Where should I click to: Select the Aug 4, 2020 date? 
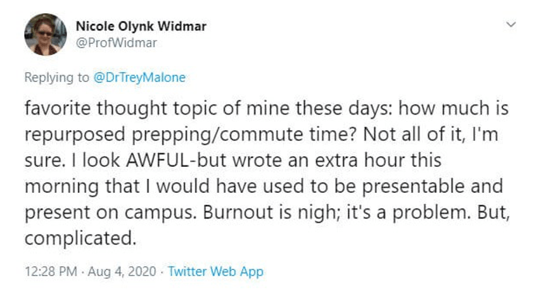122,271
